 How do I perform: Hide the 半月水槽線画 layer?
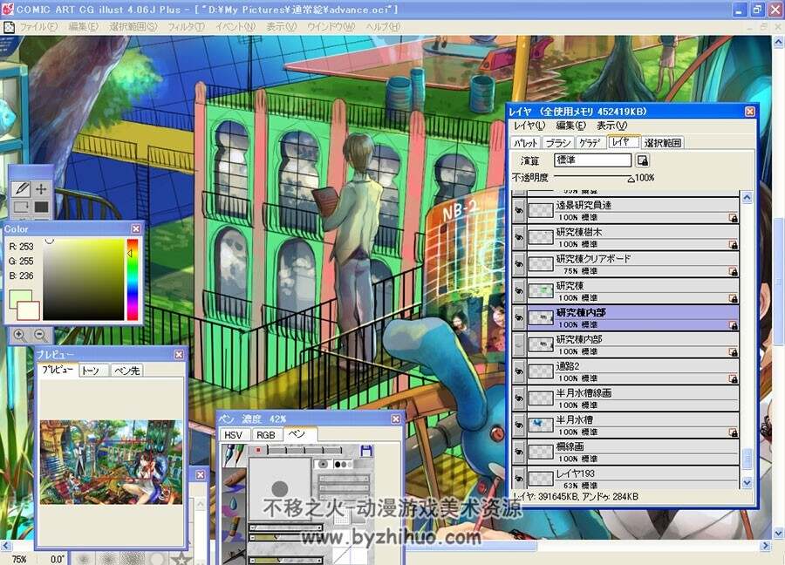519,398
